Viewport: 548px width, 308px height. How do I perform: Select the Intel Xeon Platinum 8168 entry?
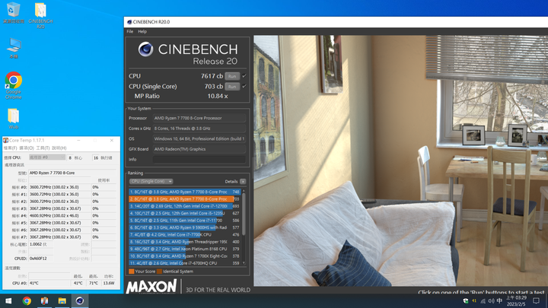[x=184, y=249]
